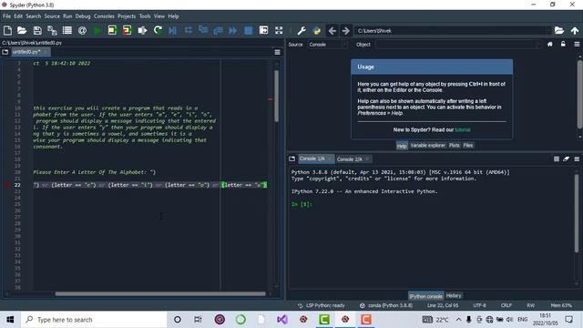Open the file switcher list icon

click(67, 30)
